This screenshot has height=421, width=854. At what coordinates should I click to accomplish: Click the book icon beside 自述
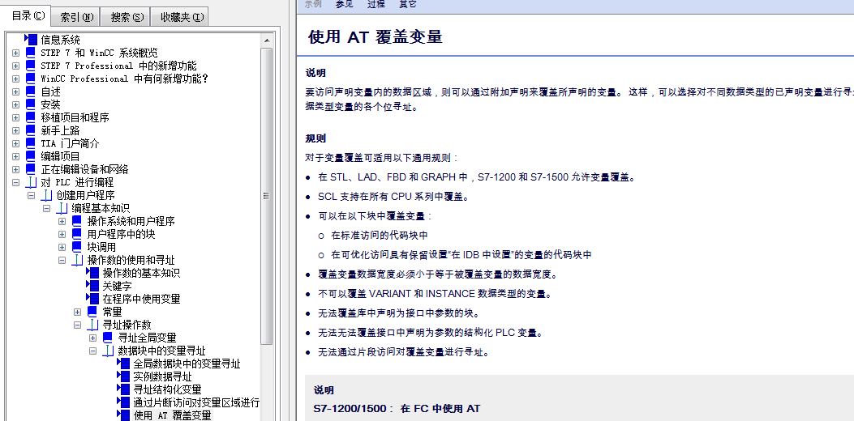pos(31,92)
